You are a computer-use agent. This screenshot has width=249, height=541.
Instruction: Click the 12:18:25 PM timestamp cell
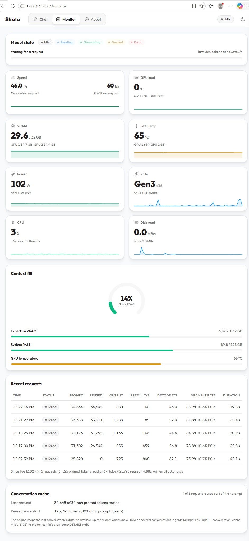pyautogui.click(x=24, y=433)
